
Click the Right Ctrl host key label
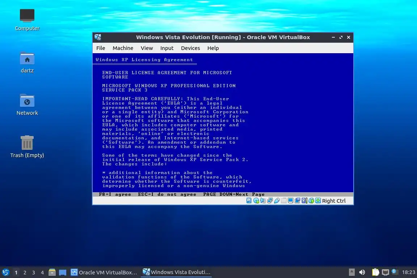(x=334, y=201)
